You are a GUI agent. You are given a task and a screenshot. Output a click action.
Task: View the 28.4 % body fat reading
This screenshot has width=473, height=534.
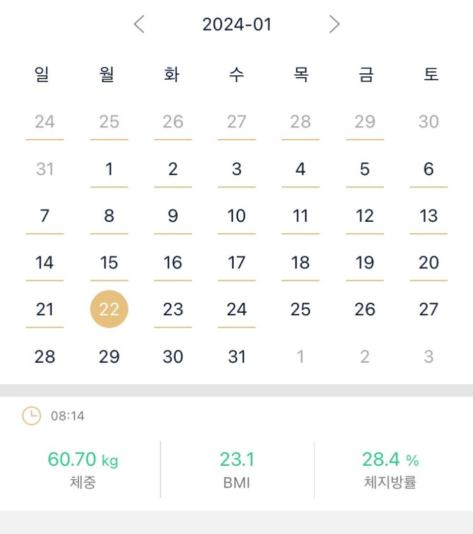[390, 459]
